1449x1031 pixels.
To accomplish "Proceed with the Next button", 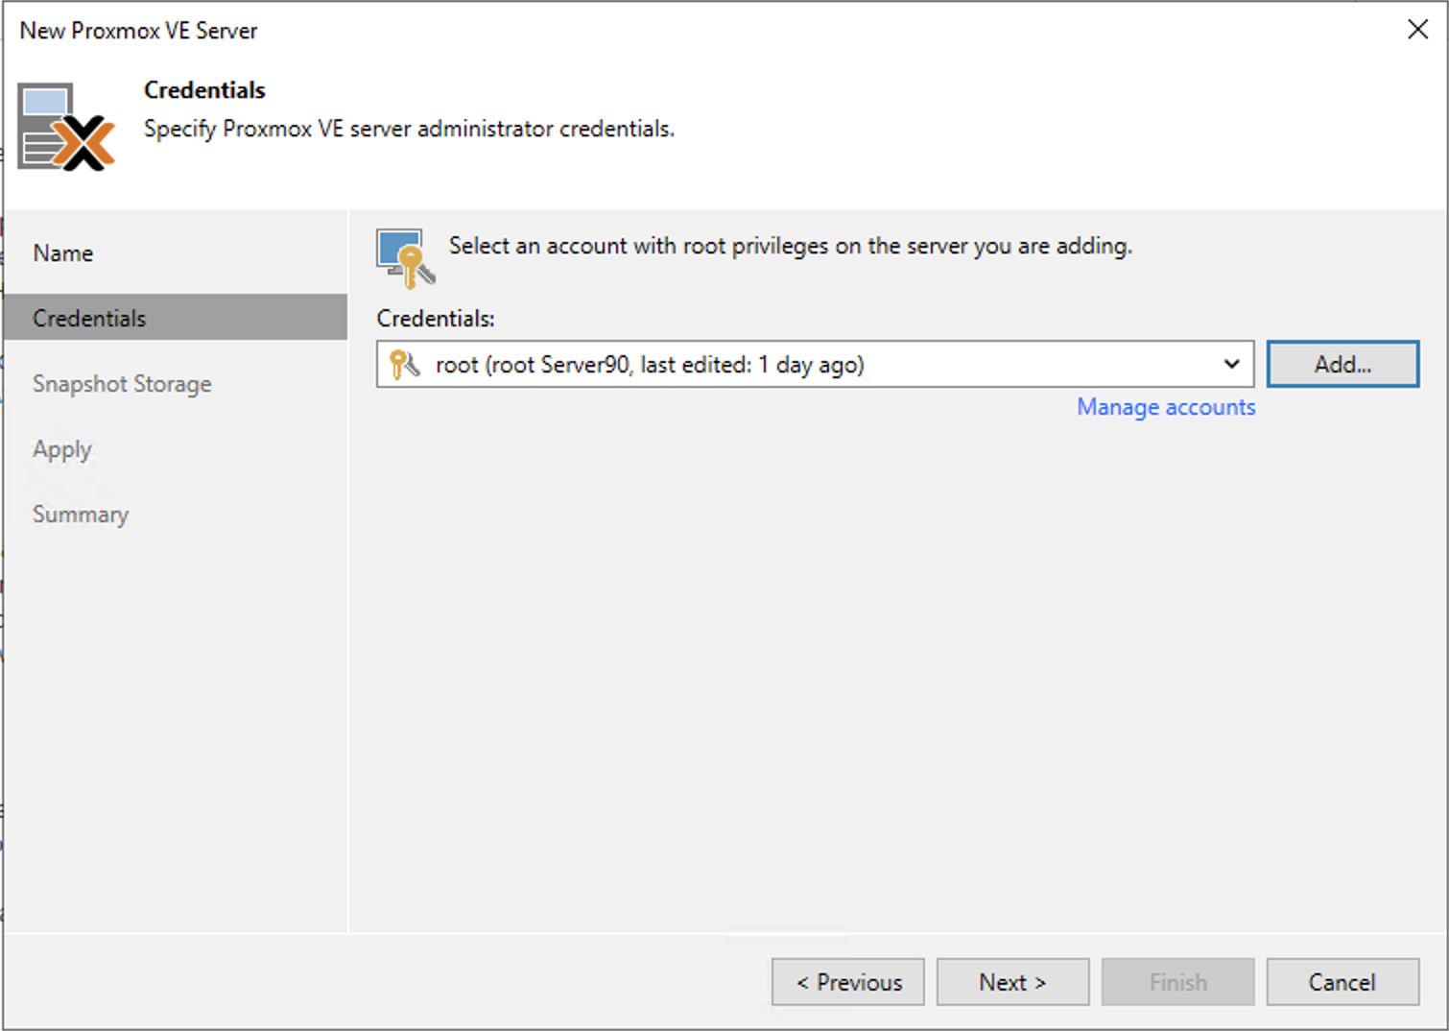I will (1012, 982).
